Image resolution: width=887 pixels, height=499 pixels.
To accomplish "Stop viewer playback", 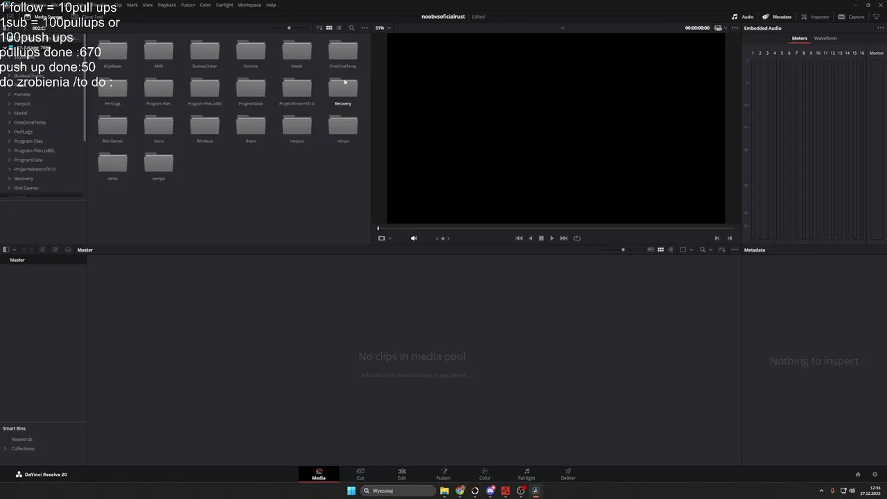I will coord(541,238).
